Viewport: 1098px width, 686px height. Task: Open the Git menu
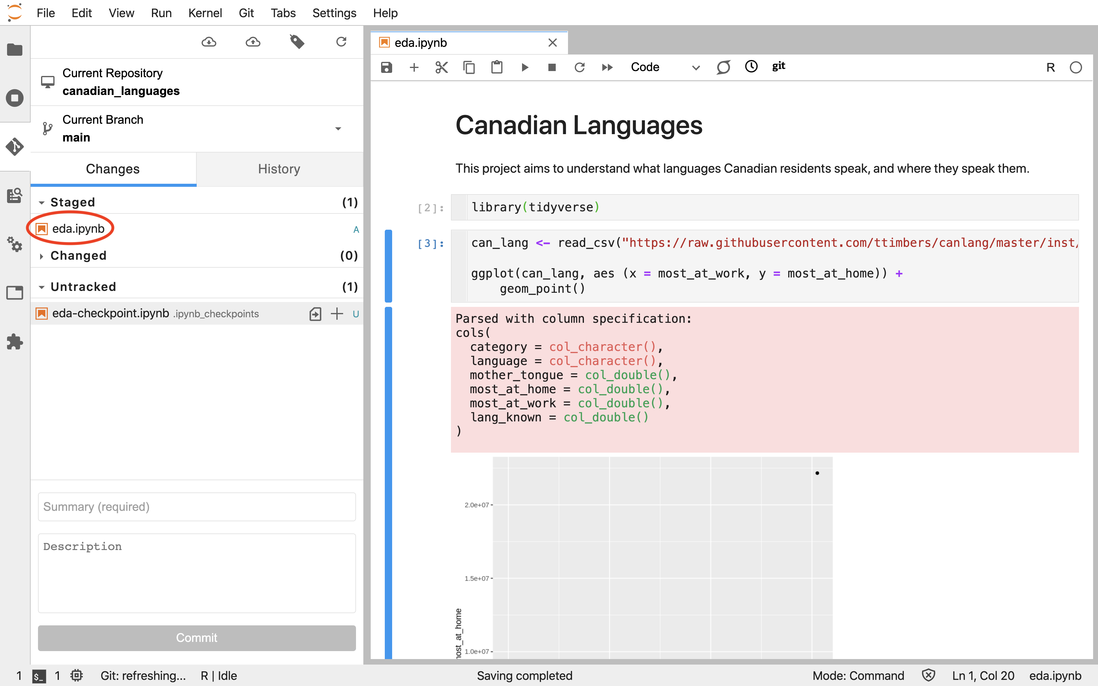point(246,13)
